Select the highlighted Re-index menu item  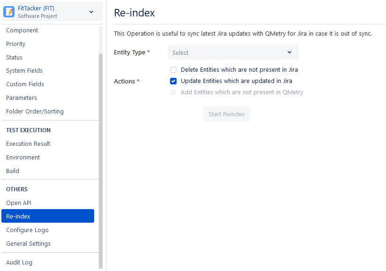pyautogui.click(x=48, y=216)
